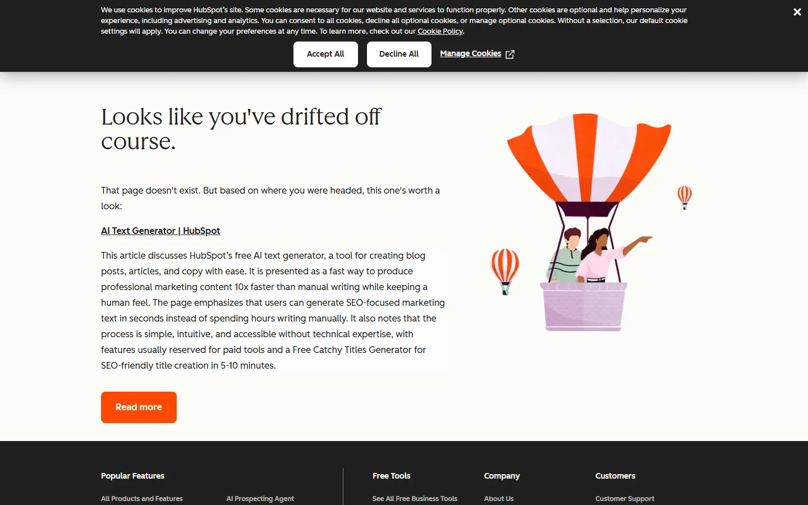Follow the AI Text Generator | HubSpot link
Screen dimensions: 808x505
160,231
